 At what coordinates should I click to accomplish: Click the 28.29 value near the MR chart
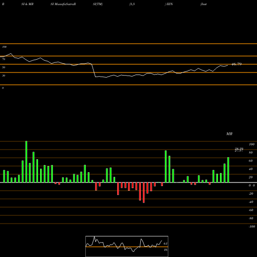[x=239, y=149]
